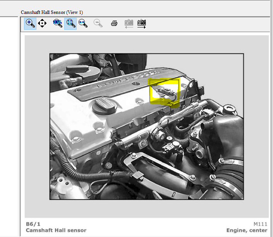Toggle fit image to window magnifier
This screenshot has height=237, width=273.
click(70, 24)
